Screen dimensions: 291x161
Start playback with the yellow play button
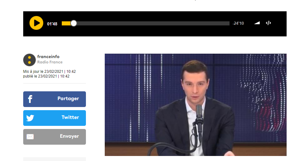tap(36, 23)
